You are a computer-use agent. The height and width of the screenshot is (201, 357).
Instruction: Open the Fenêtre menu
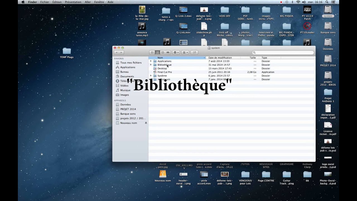click(x=99, y=2)
